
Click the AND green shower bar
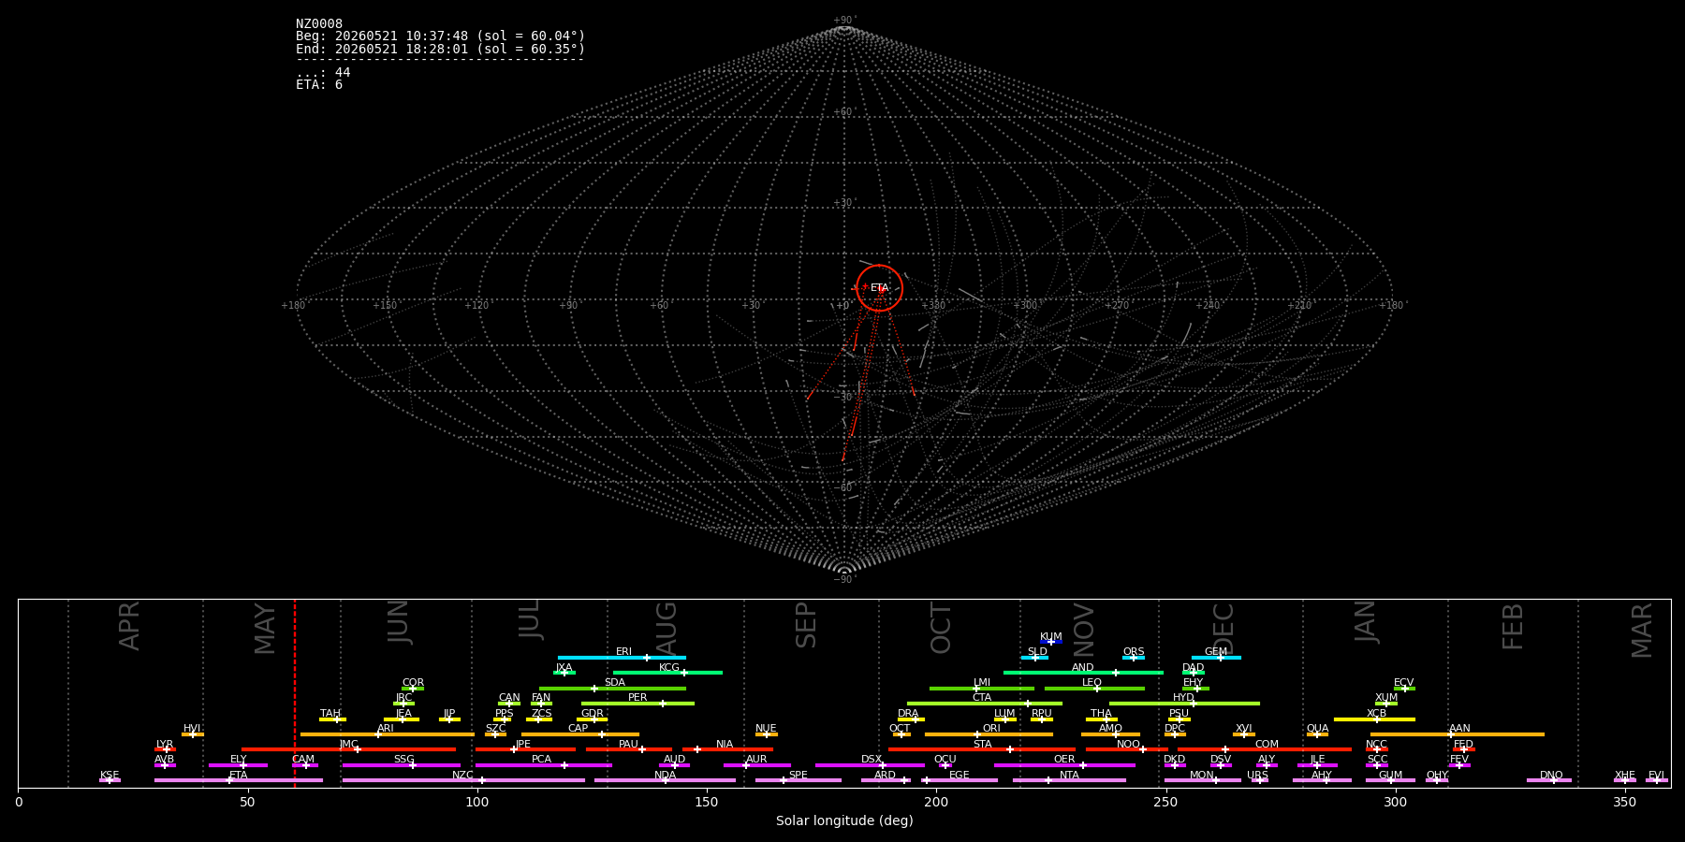pyautogui.click(x=1083, y=673)
